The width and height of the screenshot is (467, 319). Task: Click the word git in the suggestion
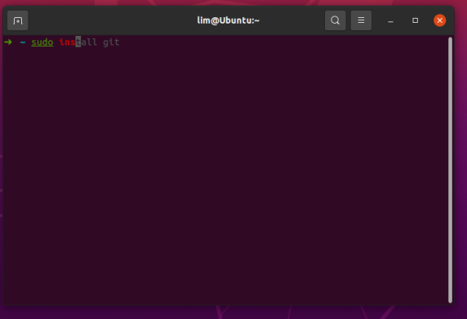pos(111,42)
